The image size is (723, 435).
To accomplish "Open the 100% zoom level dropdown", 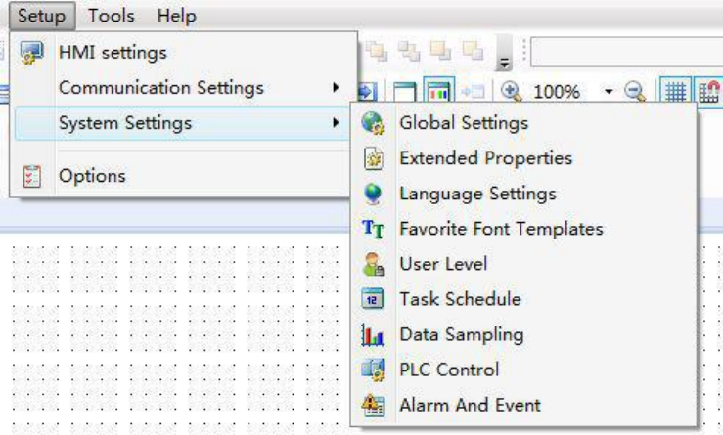I will (x=608, y=91).
